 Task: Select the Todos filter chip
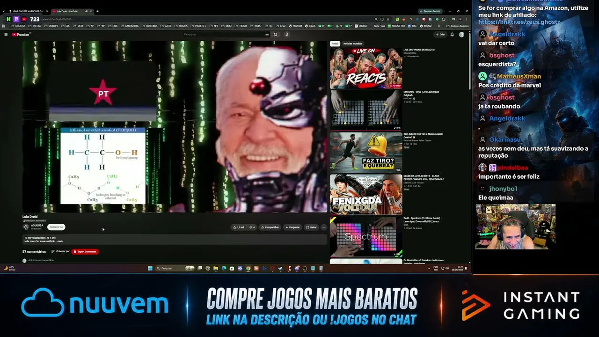coord(335,44)
